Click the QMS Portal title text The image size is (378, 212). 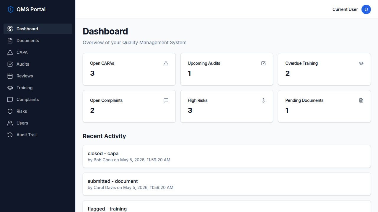[31, 9]
